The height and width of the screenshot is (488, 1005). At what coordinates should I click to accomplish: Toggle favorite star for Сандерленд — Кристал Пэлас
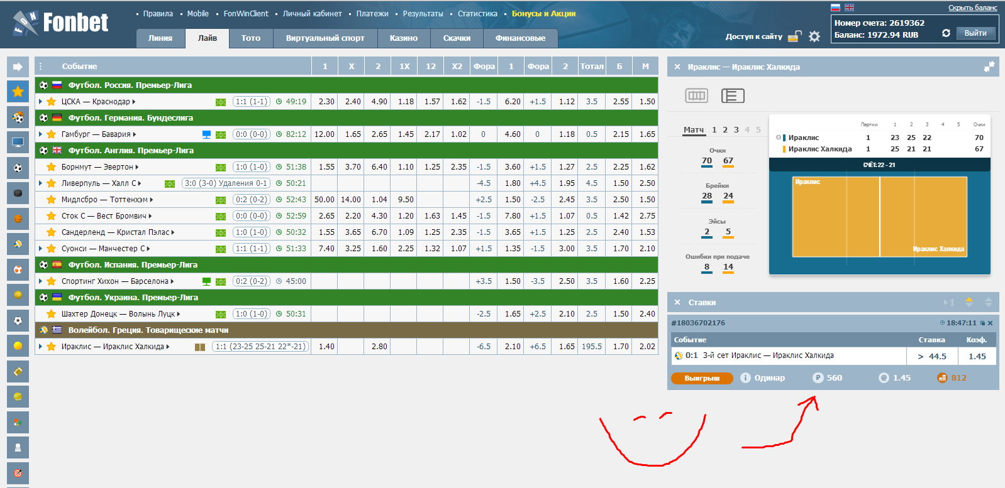(52, 232)
